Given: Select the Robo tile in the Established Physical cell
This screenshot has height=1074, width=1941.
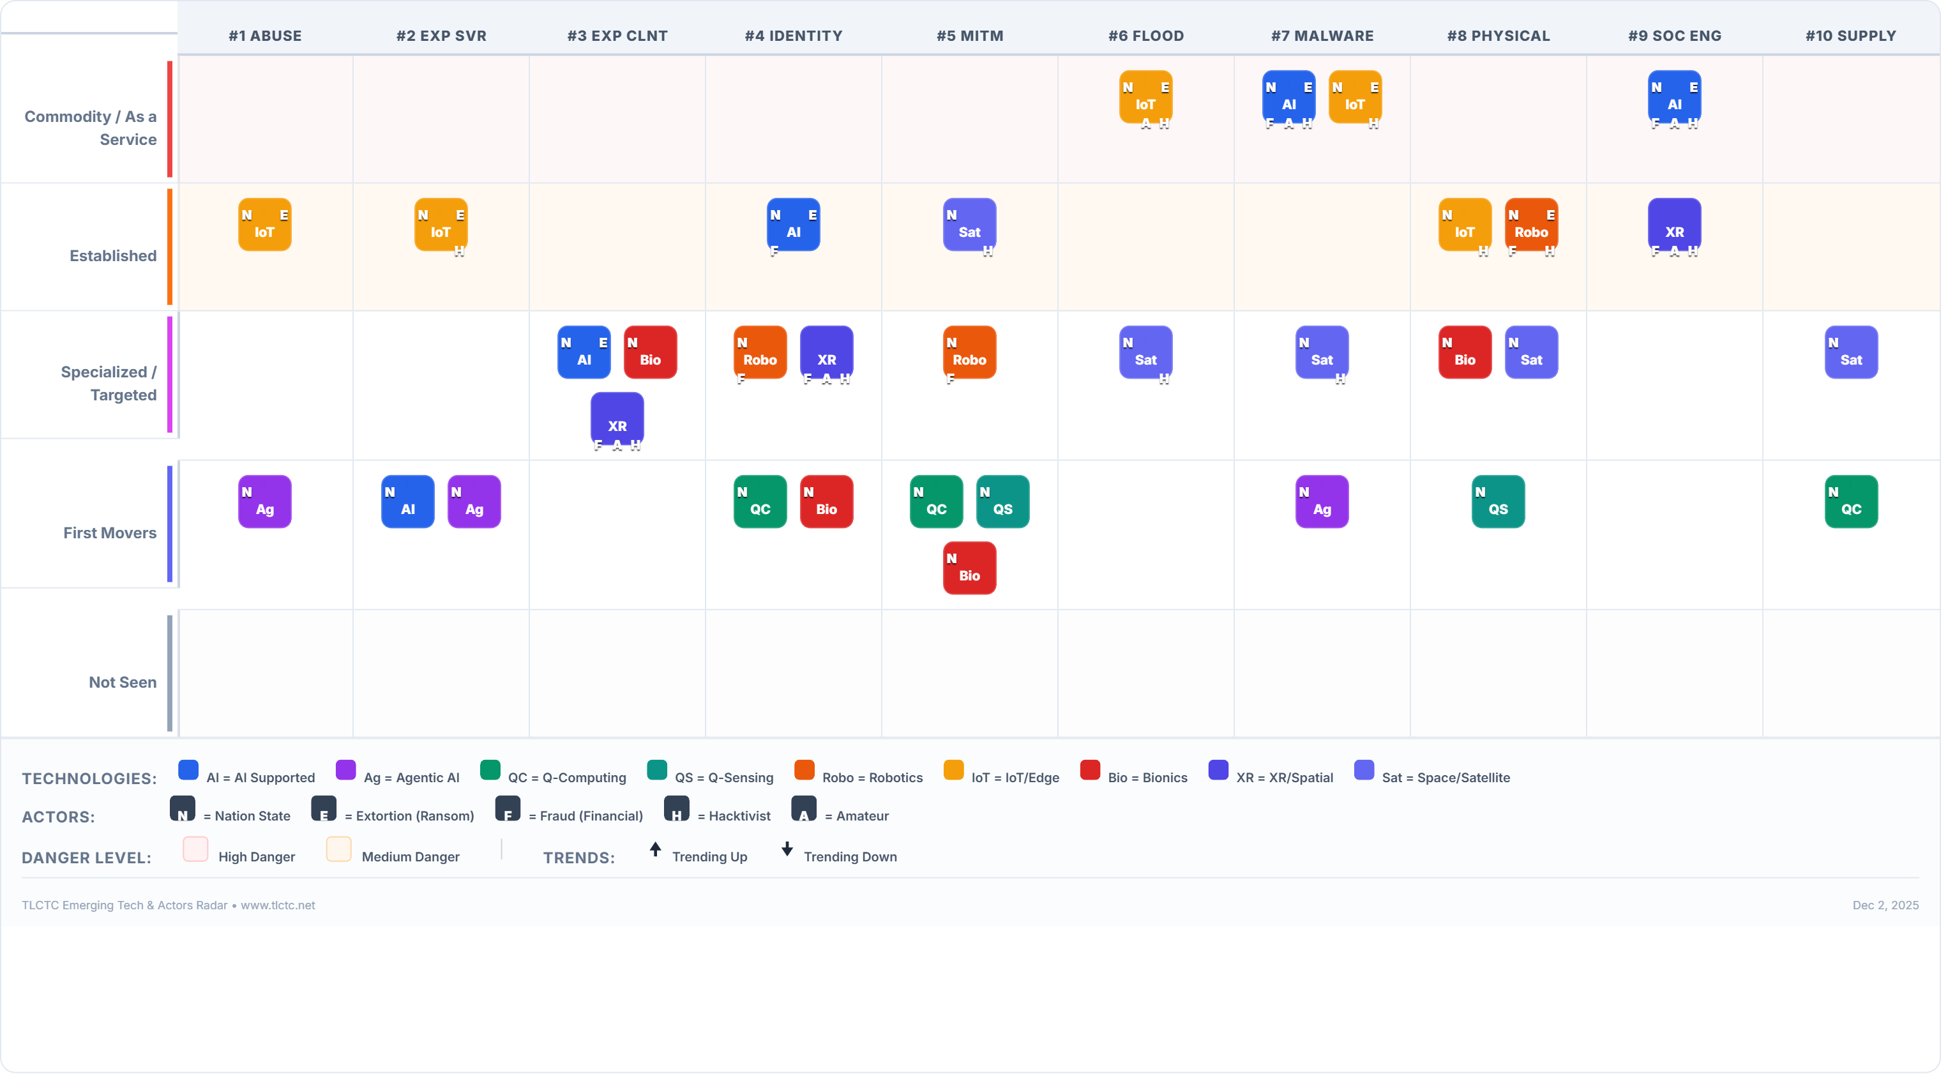Looking at the screenshot, I should click(1530, 225).
